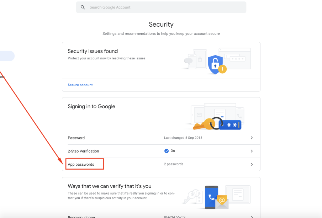The width and height of the screenshot is (322, 218).
Task: Click the "2 passwords" count text
Action: tap(174, 164)
